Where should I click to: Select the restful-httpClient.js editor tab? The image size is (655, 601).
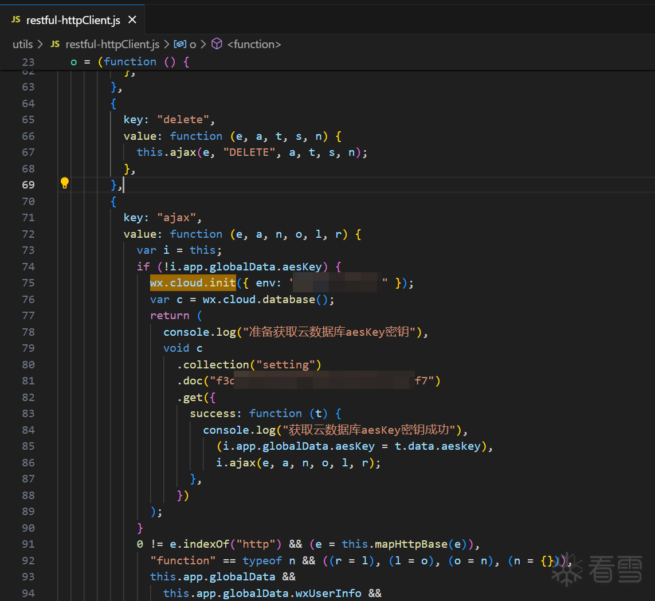pyautogui.click(x=73, y=20)
